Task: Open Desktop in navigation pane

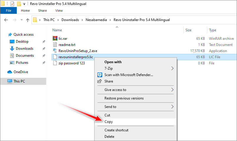Action: 22,42
